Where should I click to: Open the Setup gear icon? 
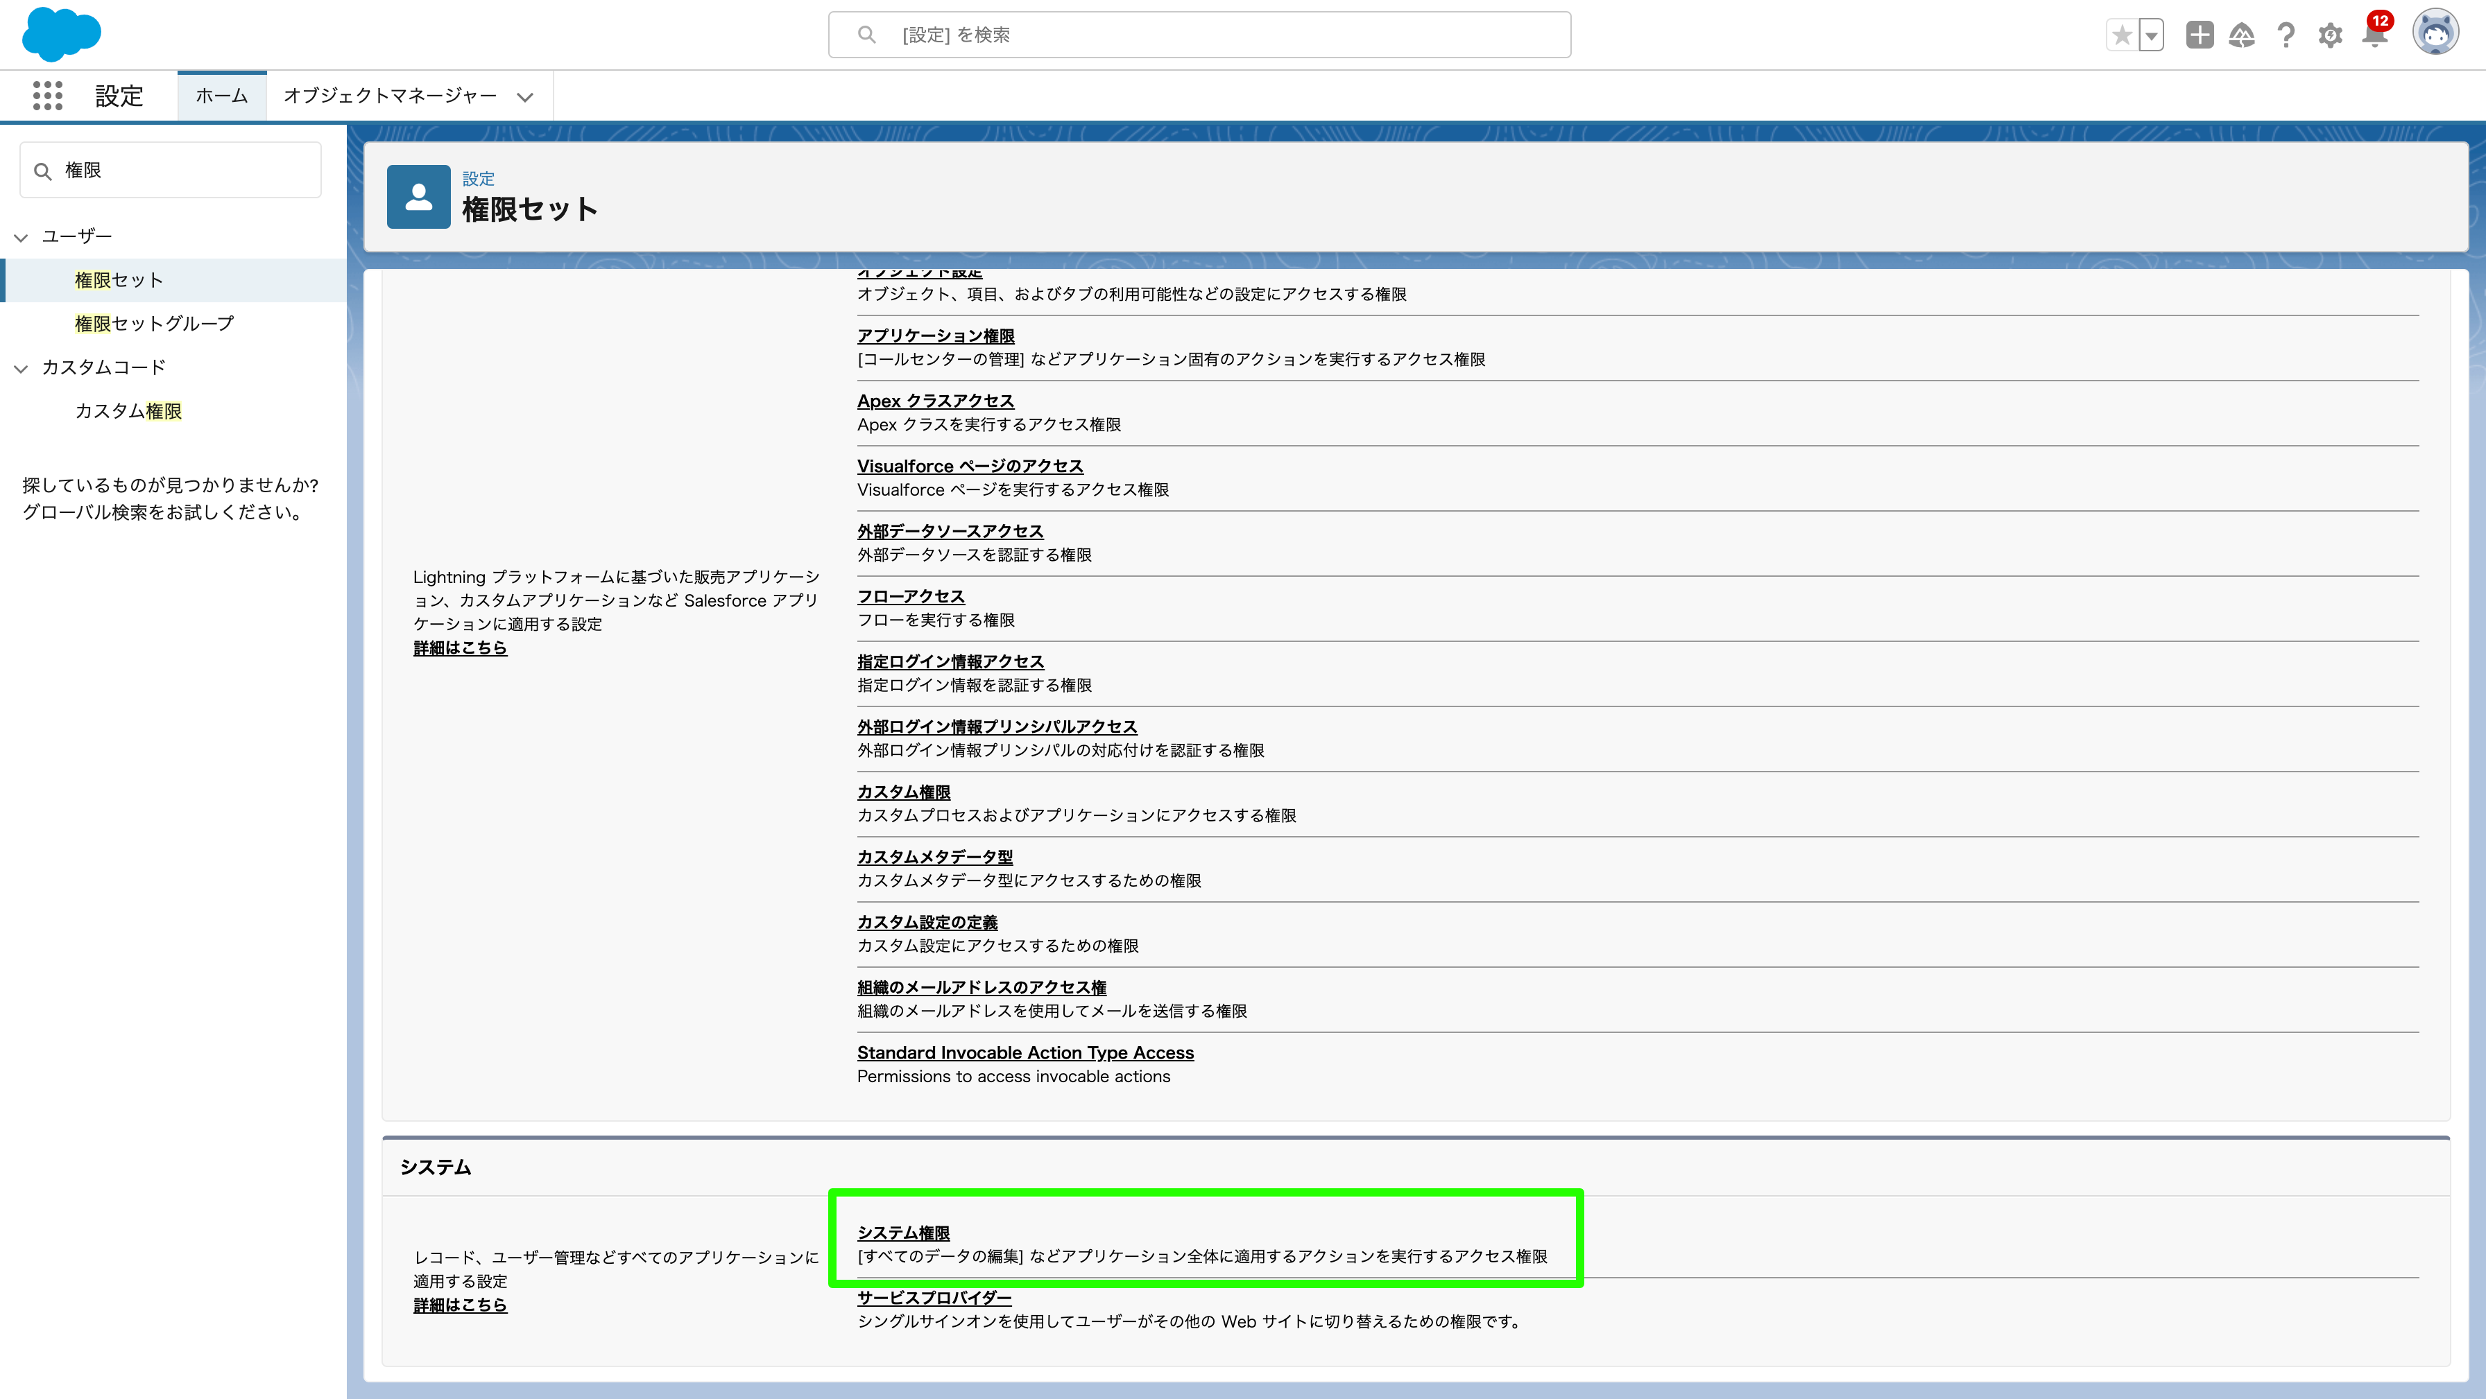(2330, 35)
